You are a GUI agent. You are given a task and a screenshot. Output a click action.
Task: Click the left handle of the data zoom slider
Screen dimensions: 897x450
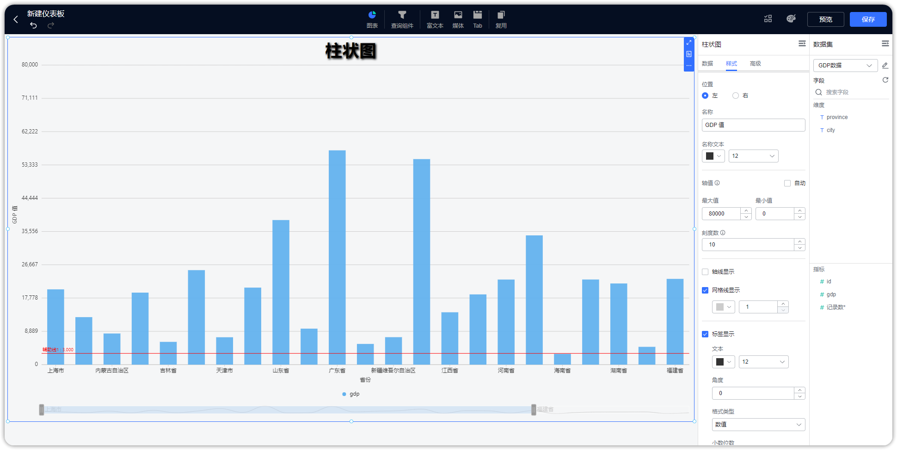(x=42, y=409)
